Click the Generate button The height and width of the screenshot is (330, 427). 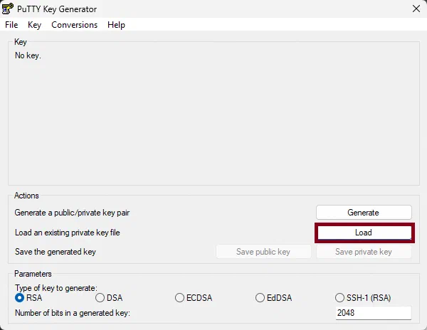[364, 213]
